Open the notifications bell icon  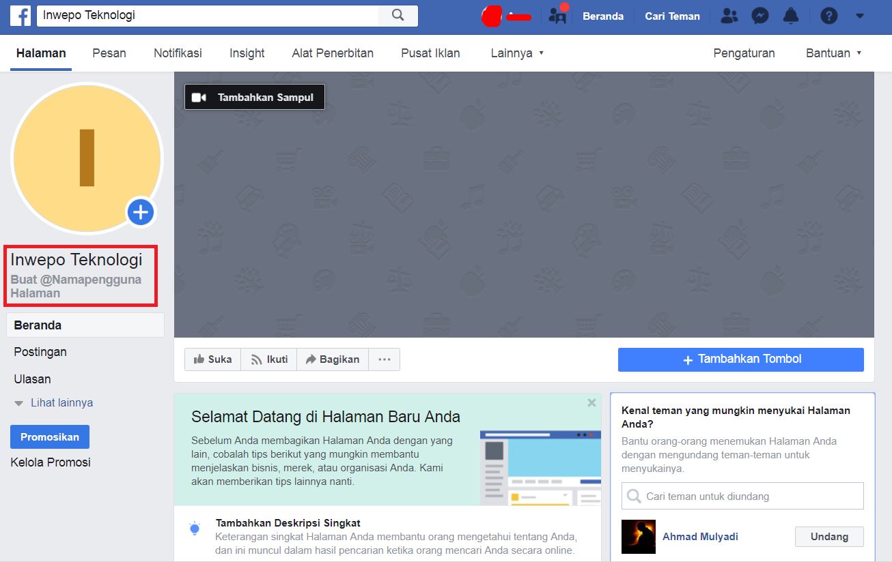(791, 16)
